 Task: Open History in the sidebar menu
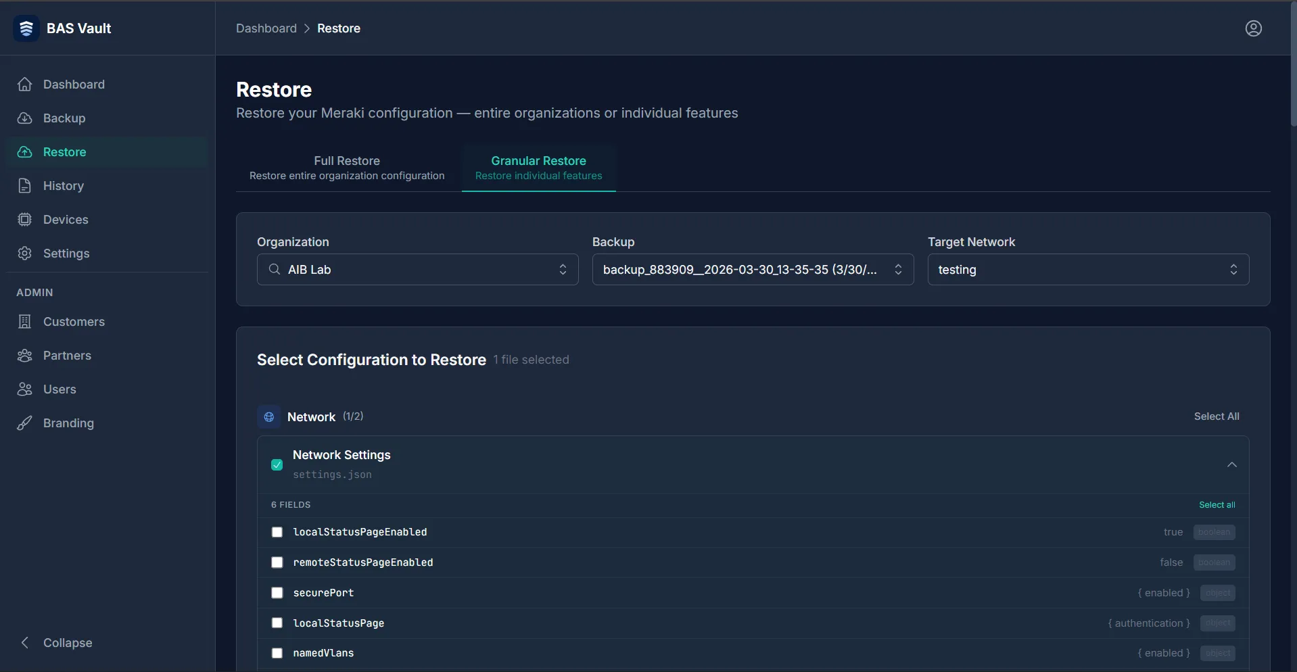click(x=106, y=186)
